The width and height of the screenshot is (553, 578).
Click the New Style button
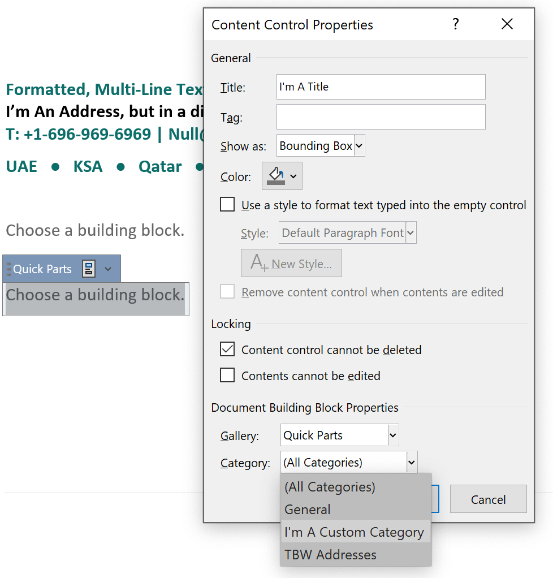pos(291,262)
